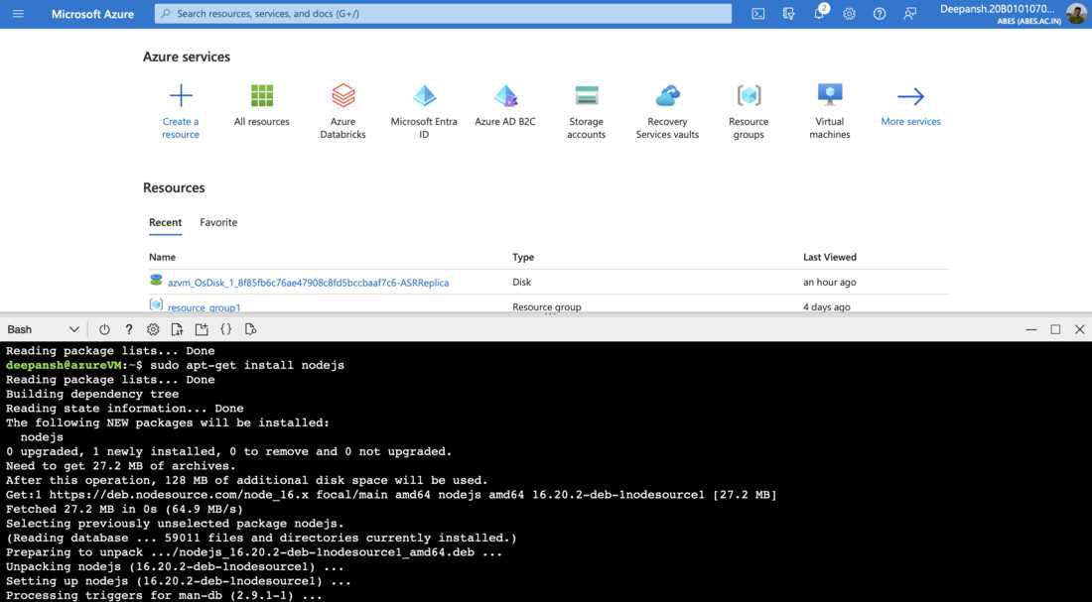Viewport: 1092px width, 602px height.
Task: Open Resource groups service
Action: click(x=749, y=111)
